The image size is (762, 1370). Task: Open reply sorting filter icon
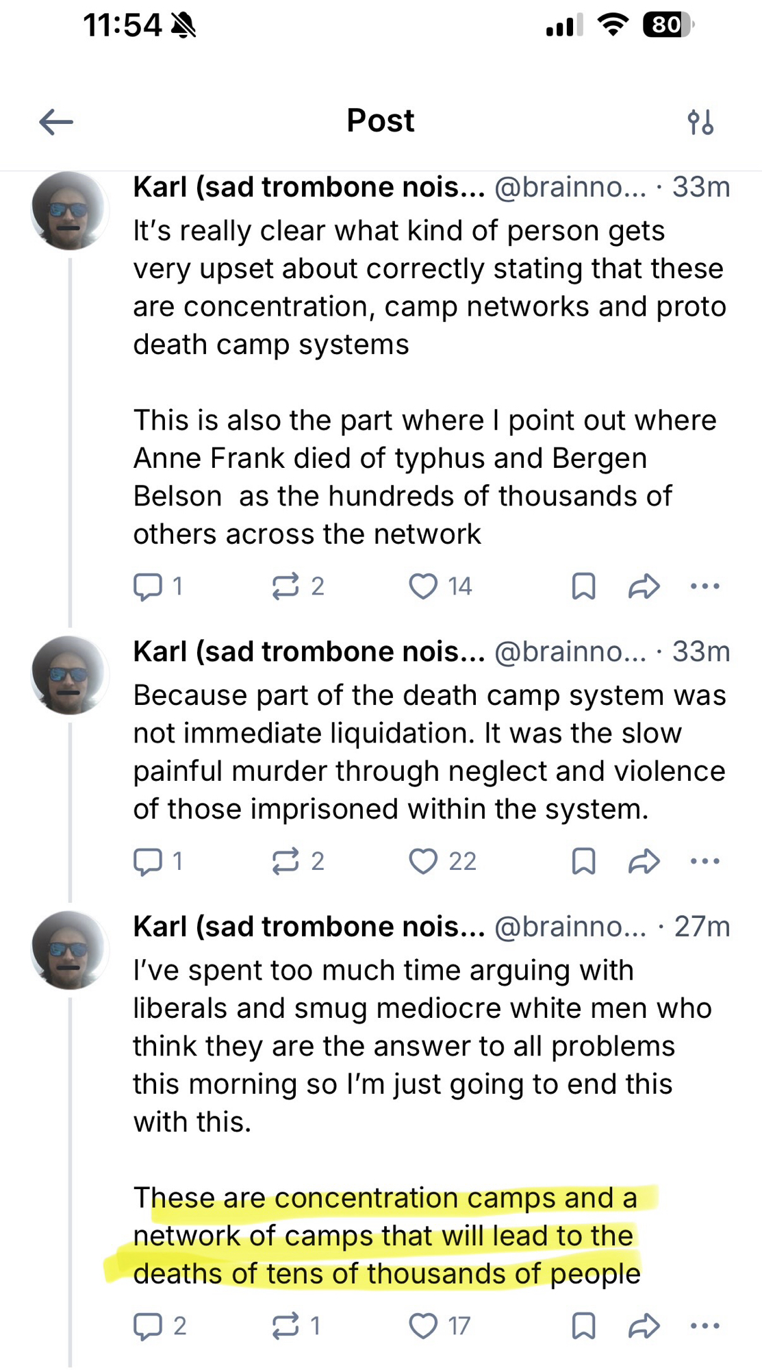coord(700,123)
